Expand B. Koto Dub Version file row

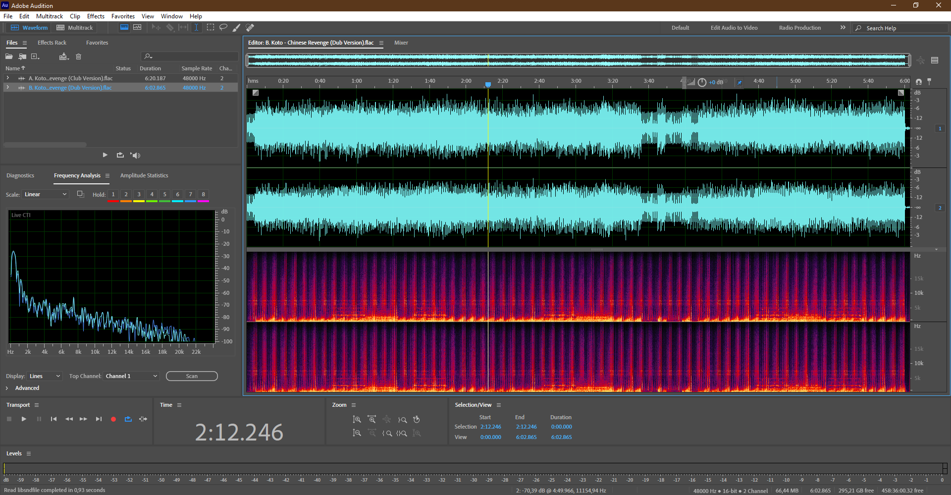[x=8, y=88]
